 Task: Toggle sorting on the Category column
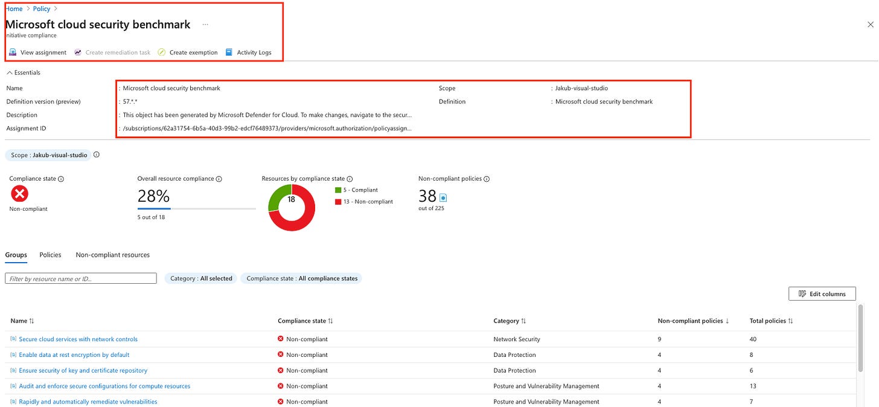pyautogui.click(x=511, y=321)
